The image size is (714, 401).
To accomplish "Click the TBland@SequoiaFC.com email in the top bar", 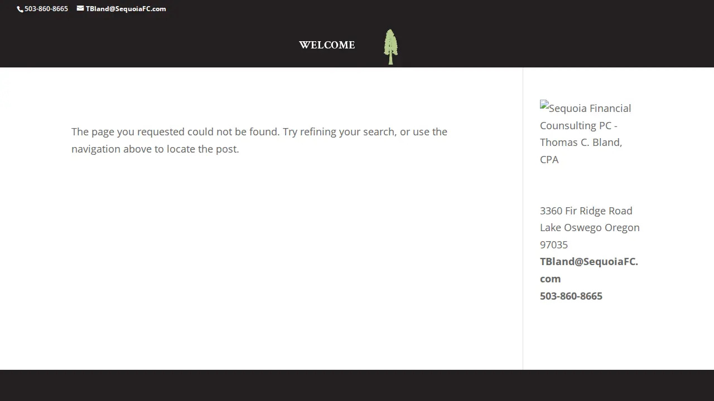I will pyautogui.click(x=126, y=8).
